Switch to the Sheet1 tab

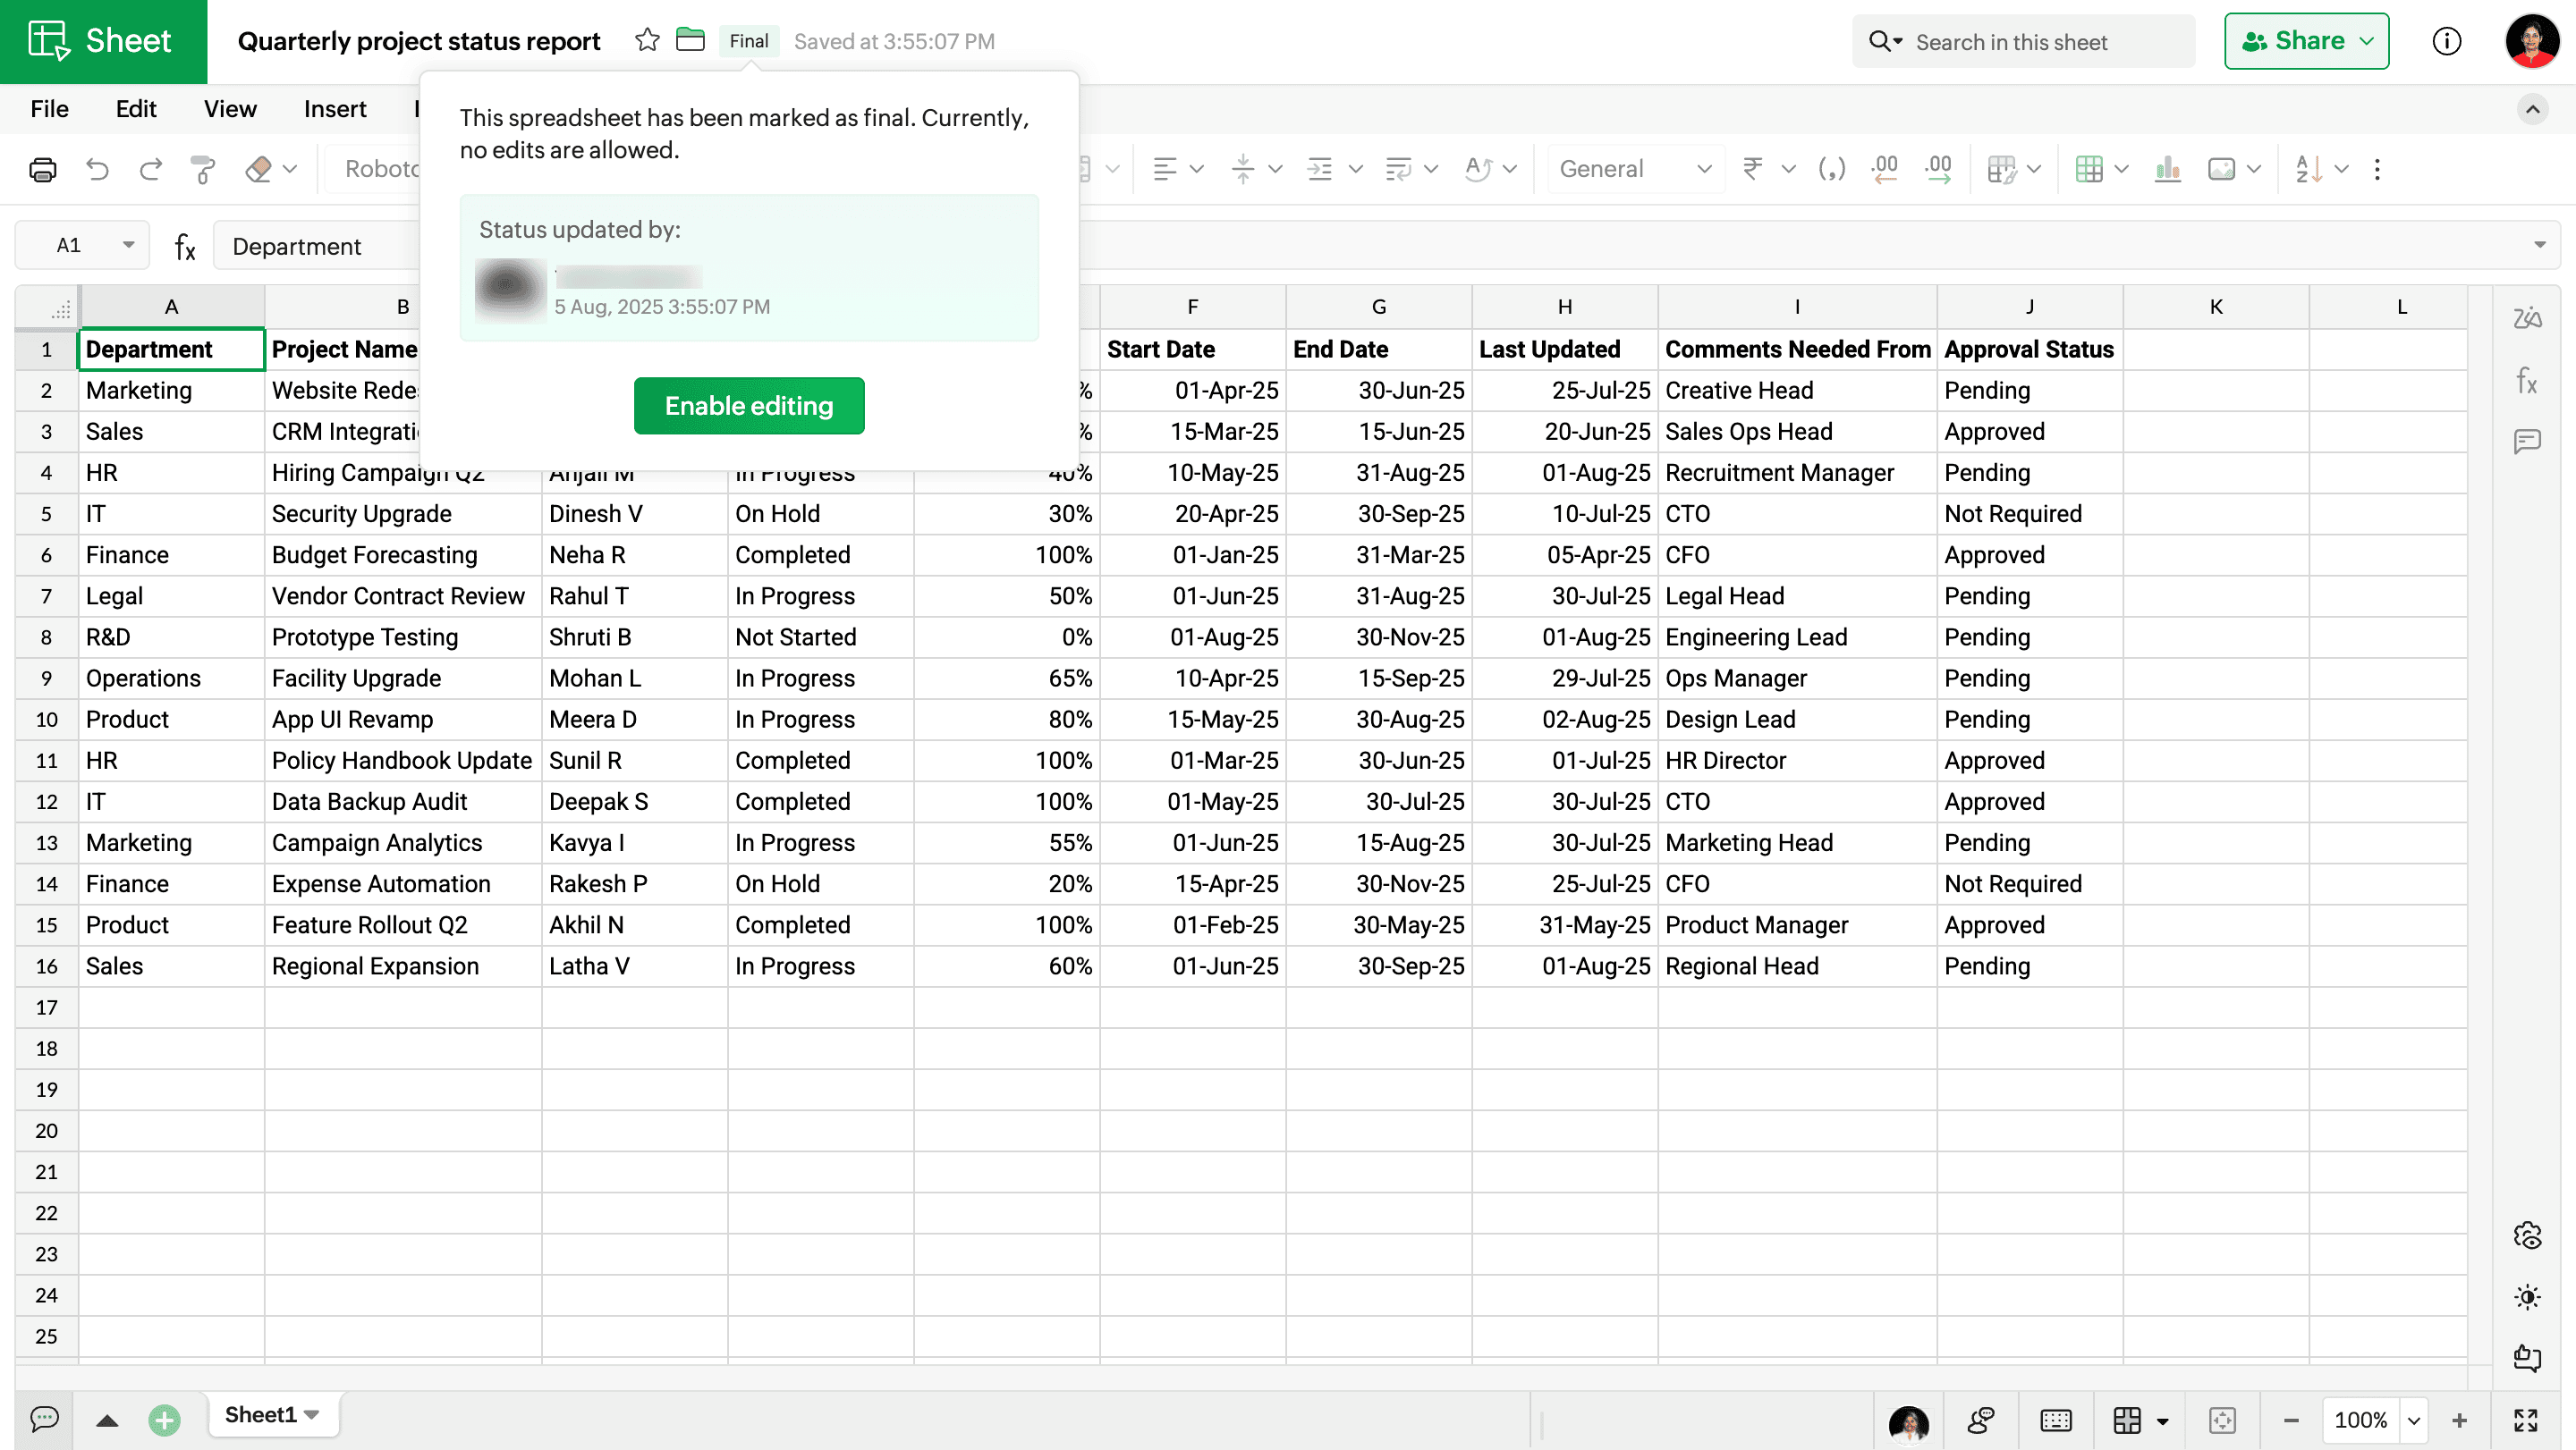(x=260, y=1415)
